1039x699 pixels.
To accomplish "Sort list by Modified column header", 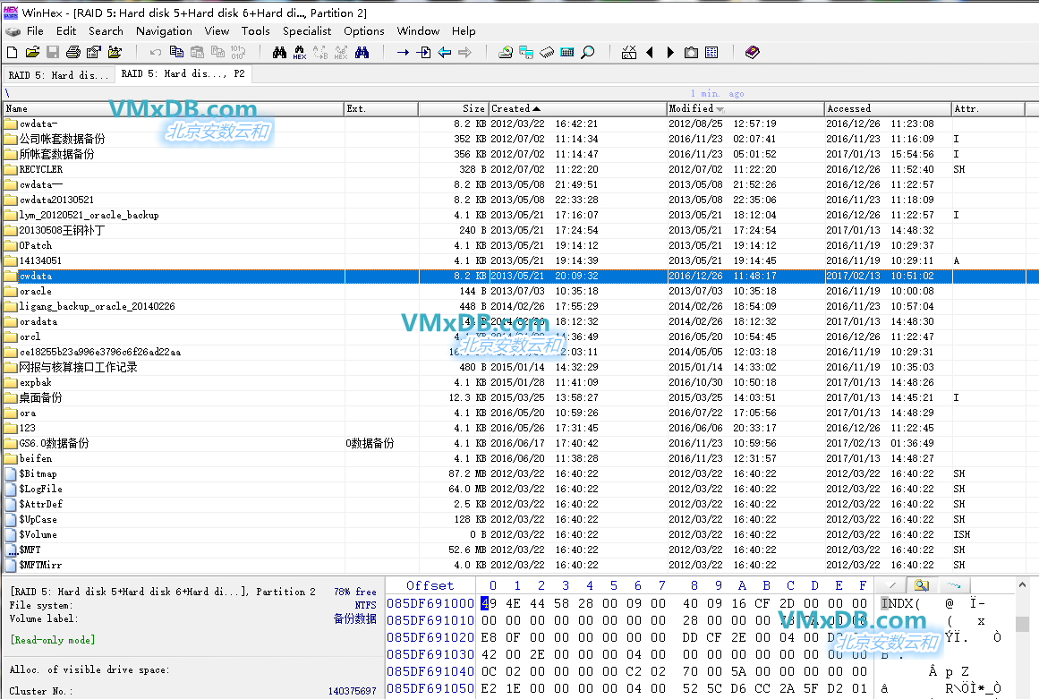I will [745, 108].
